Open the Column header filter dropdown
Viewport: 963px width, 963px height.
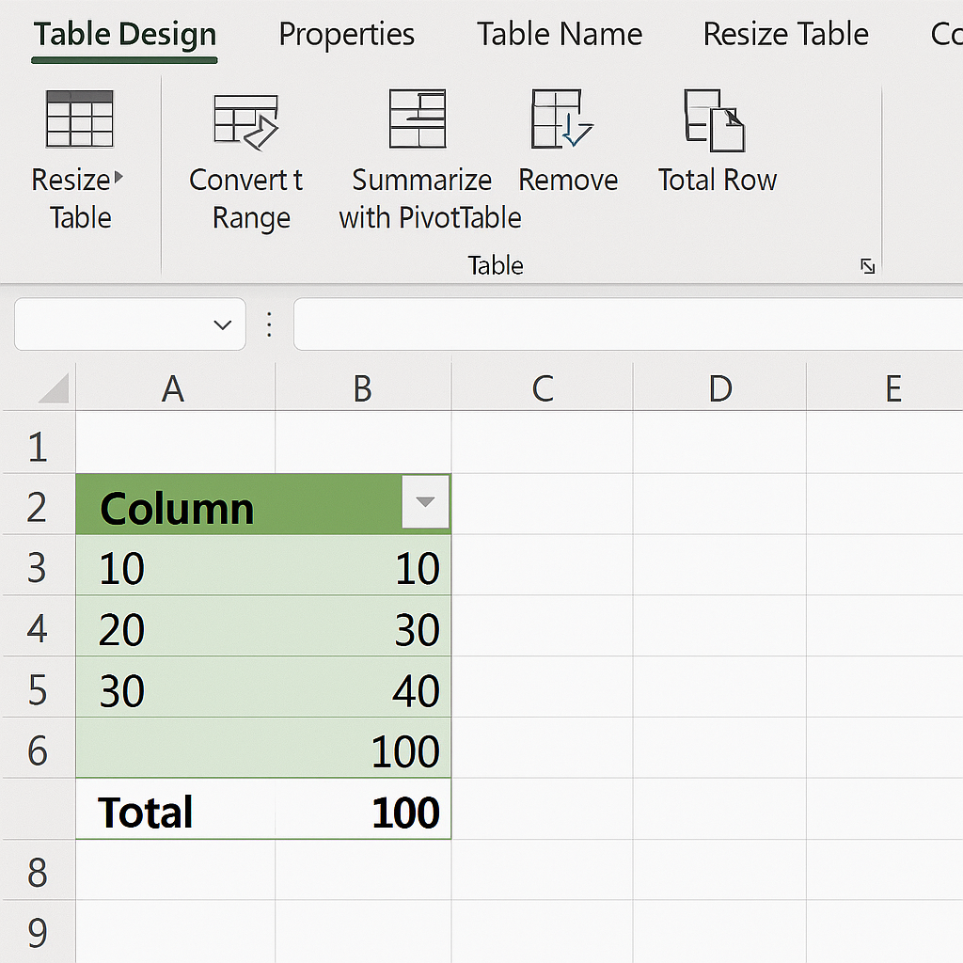coord(425,502)
